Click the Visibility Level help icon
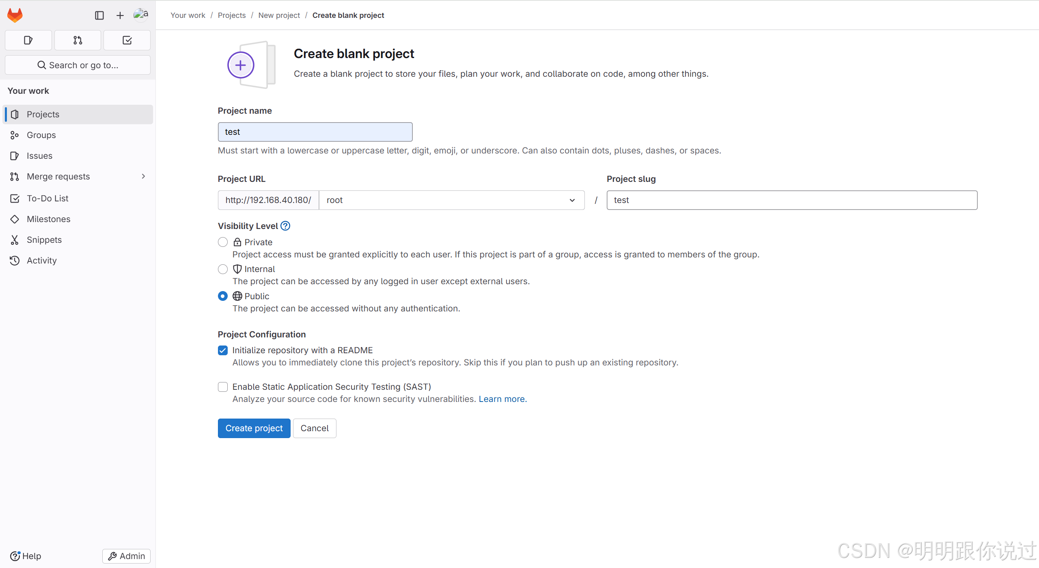Viewport: 1039px width, 568px height. coord(285,226)
